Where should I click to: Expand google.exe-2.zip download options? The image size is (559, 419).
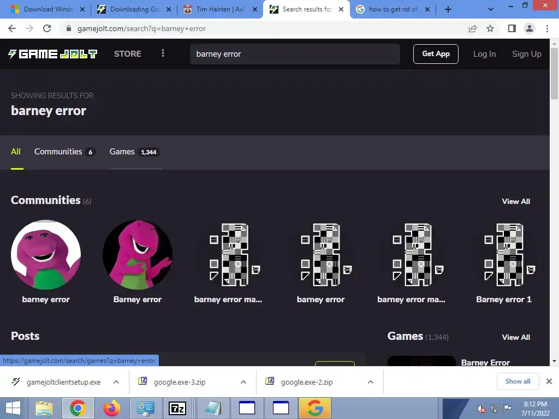pyautogui.click(x=371, y=382)
